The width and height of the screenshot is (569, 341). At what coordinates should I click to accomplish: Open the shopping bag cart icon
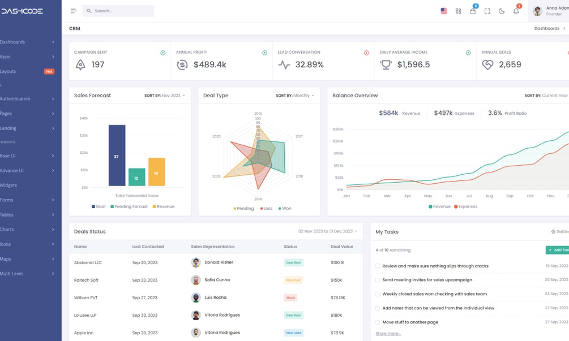[x=473, y=11]
